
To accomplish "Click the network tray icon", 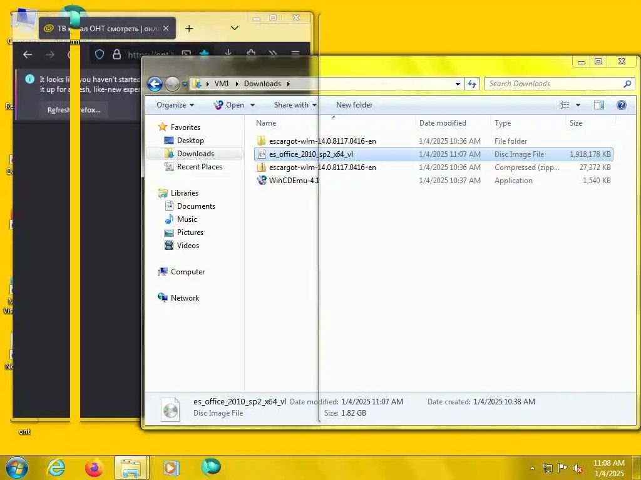I will [547, 468].
